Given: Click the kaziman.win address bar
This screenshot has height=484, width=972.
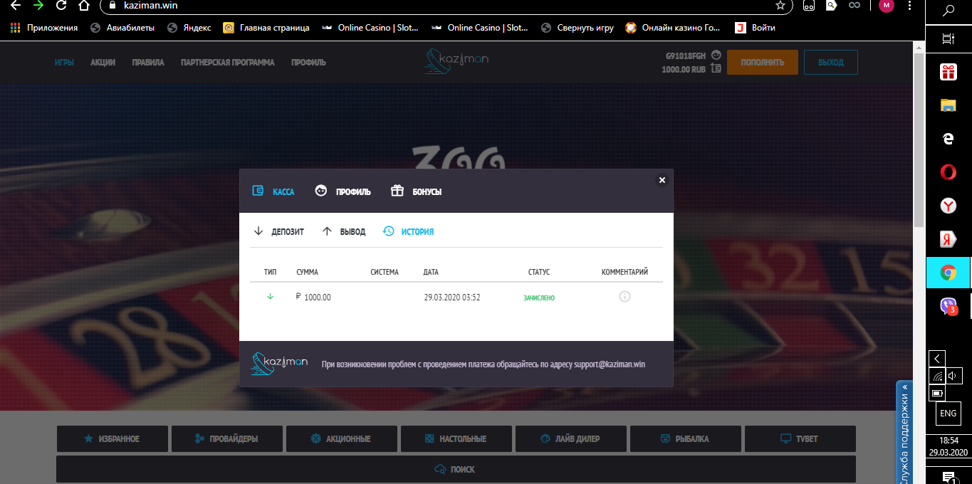Looking at the screenshot, I should pos(446,6).
